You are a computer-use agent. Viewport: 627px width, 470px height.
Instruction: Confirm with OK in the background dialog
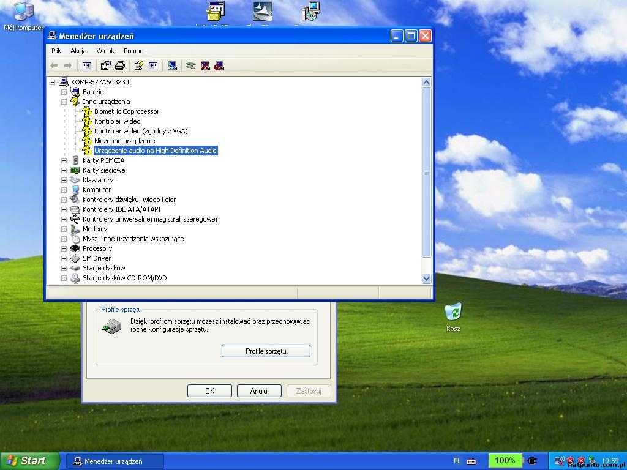click(209, 391)
